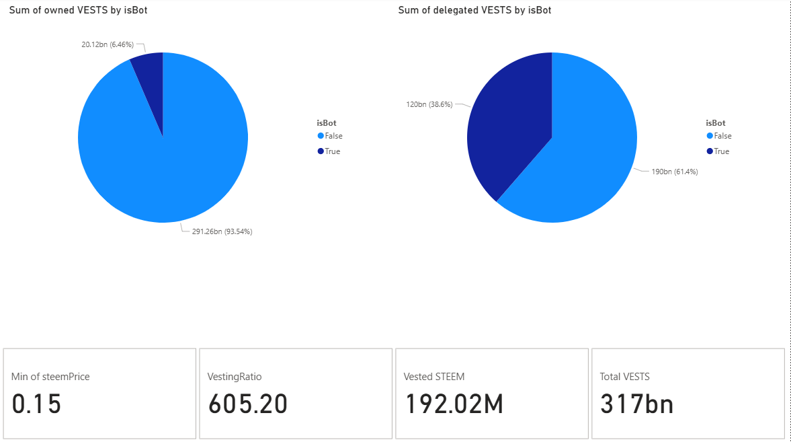The width and height of the screenshot is (791, 442).
Task: Click the 120bn (38.6%) data label
Action: 429,104
